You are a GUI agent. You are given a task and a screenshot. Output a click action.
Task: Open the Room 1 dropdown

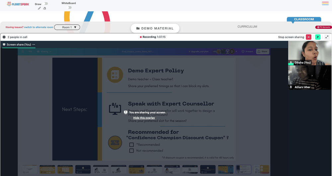pyautogui.click(x=67, y=27)
